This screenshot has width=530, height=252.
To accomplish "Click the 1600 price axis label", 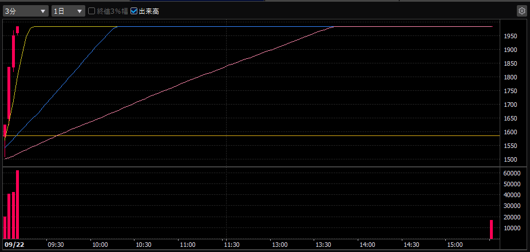I will 511,133.
